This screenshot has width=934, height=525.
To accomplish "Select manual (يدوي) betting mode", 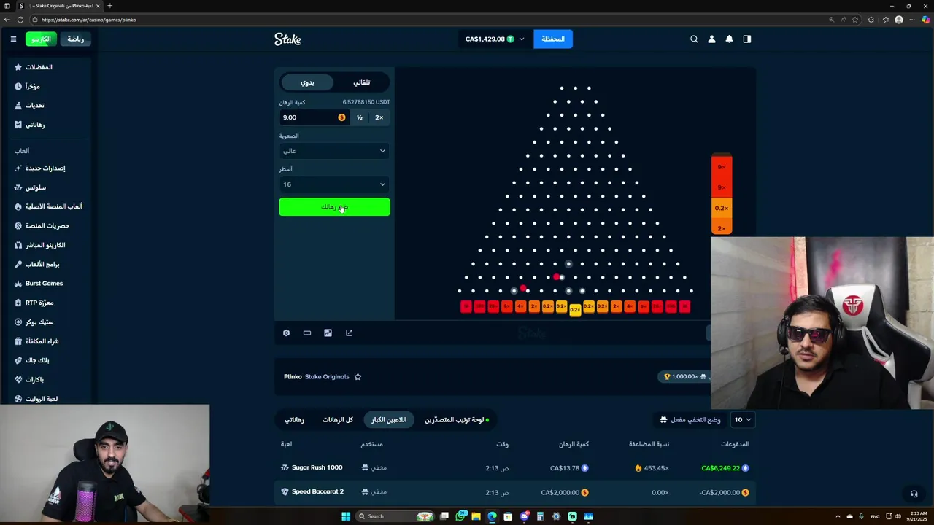I will coord(307,82).
